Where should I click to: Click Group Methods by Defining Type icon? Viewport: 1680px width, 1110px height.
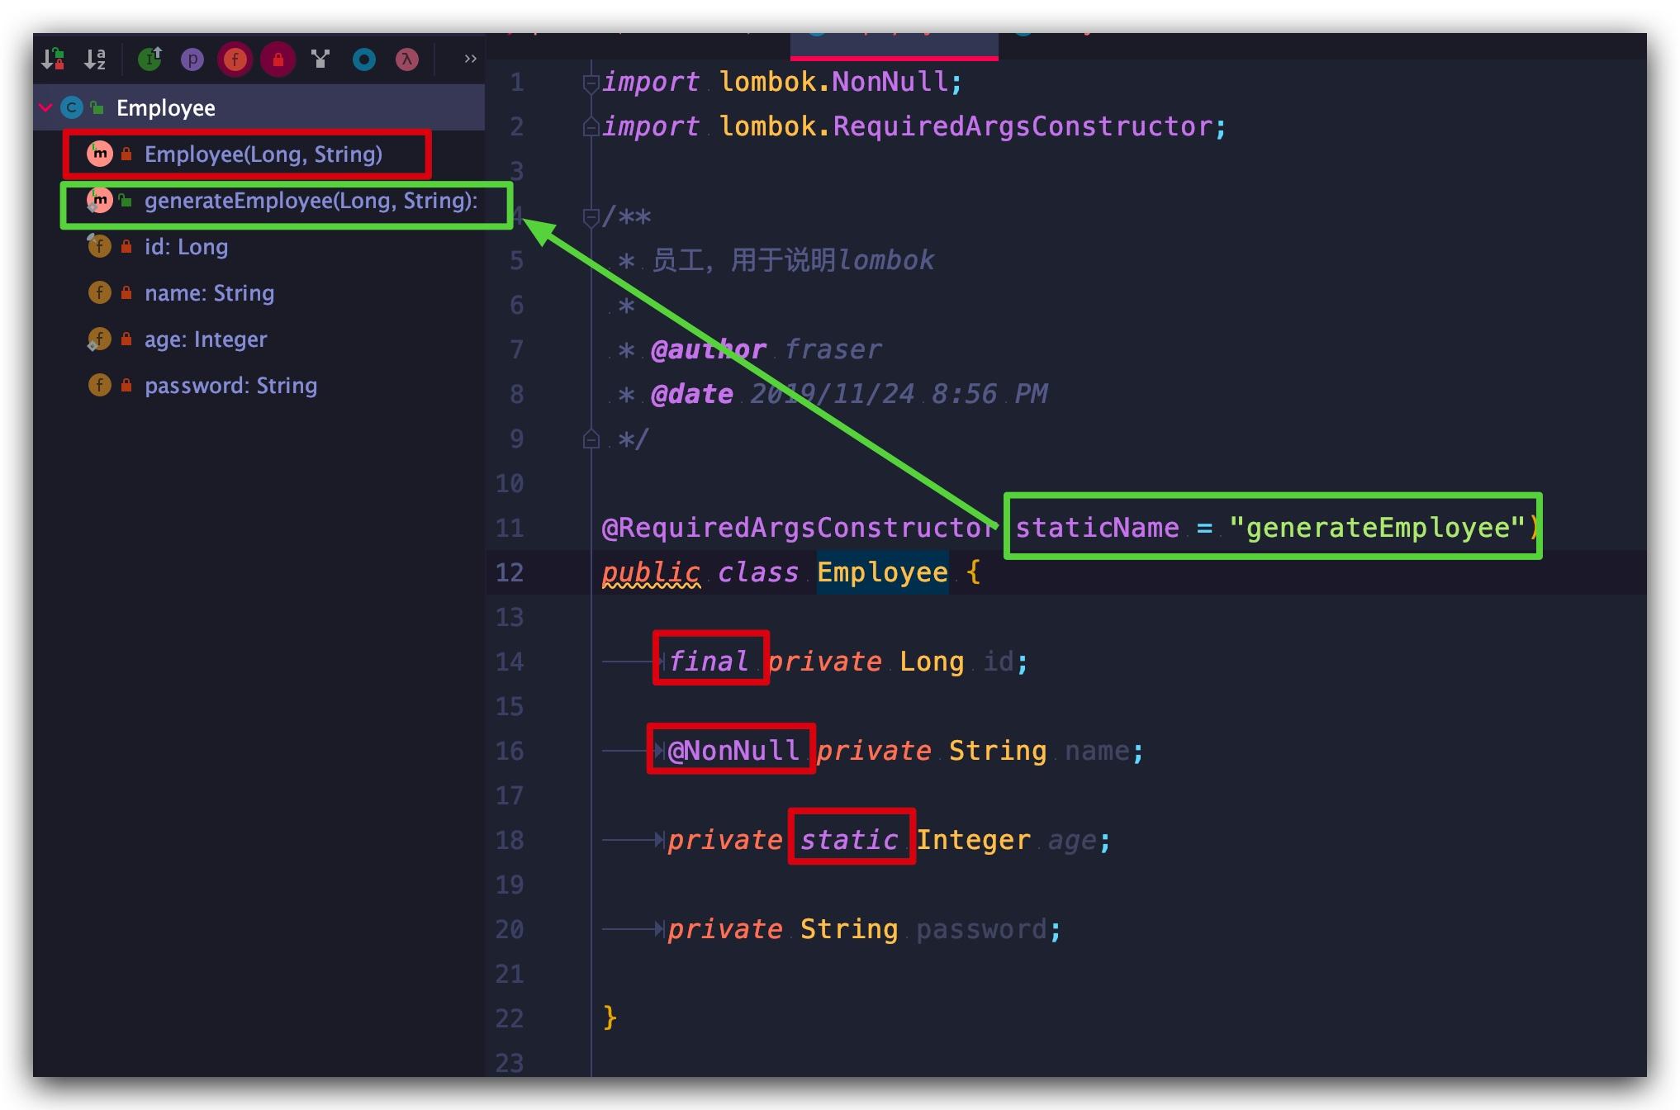320,59
